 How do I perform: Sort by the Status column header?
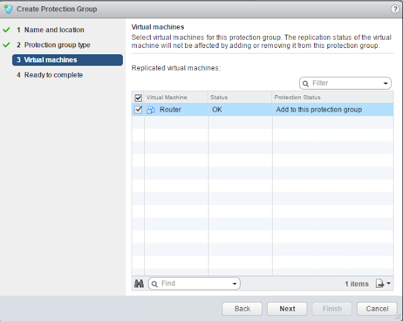click(x=240, y=97)
